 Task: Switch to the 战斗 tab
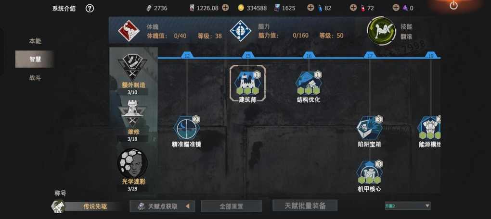35,78
